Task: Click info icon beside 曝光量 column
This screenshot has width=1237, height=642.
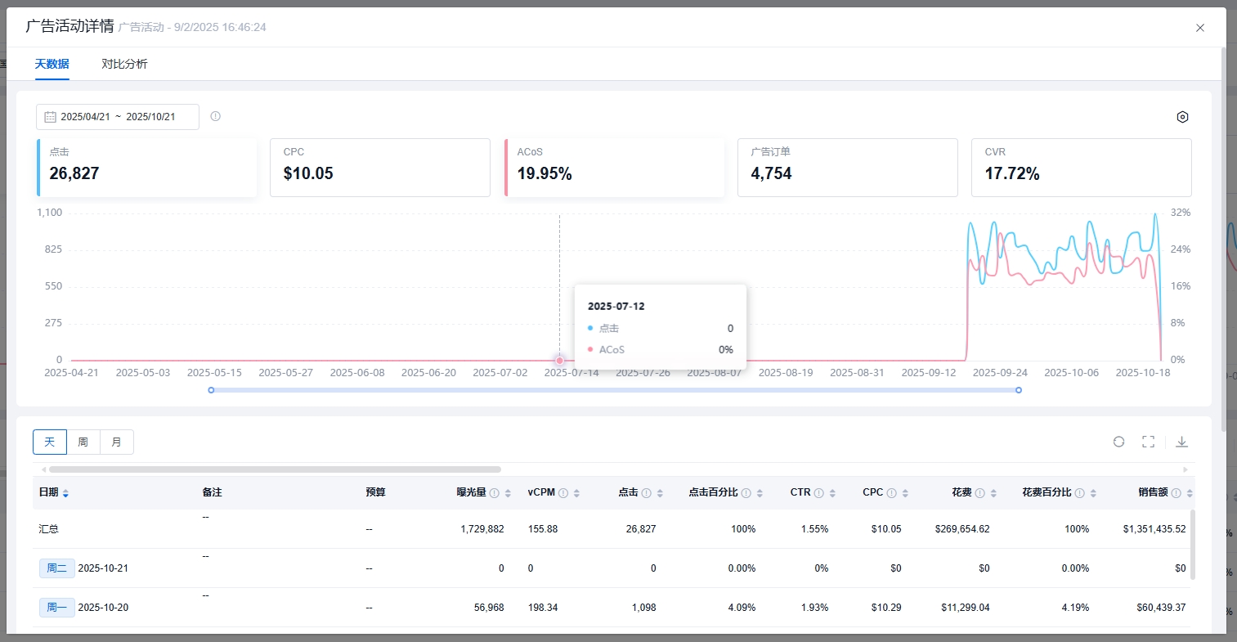Action: coord(495,493)
